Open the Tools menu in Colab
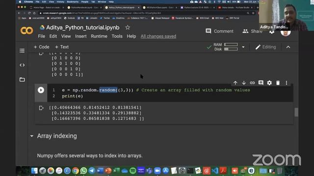 117,36
